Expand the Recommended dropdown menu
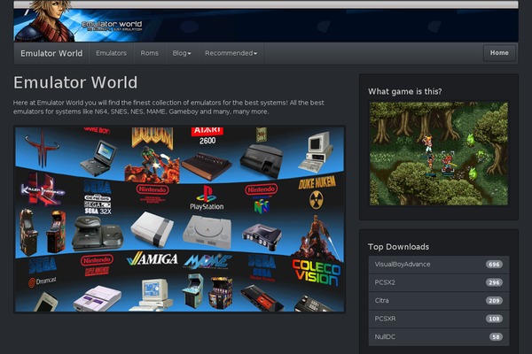This screenshot has height=354, width=532. 231,53
